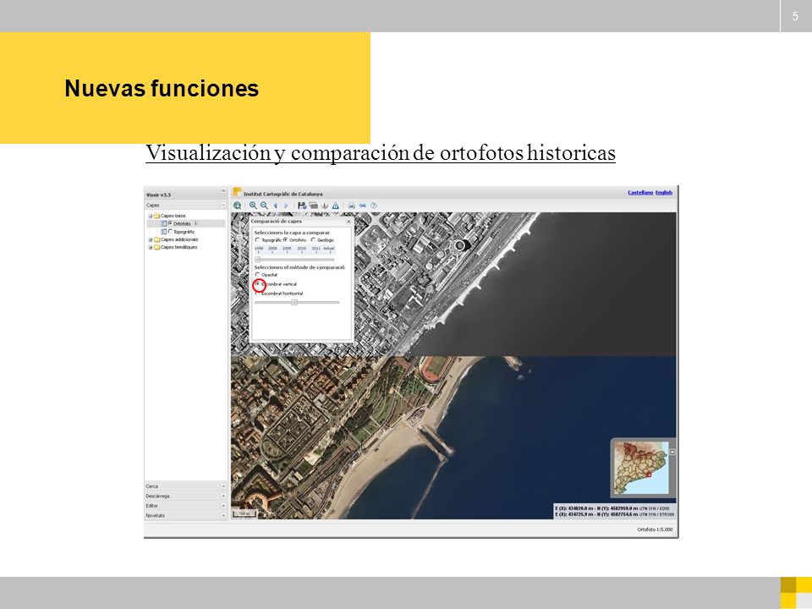This screenshot has width=812, height=609.
Task: Go to previous map view arrow
Action: [276, 206]
